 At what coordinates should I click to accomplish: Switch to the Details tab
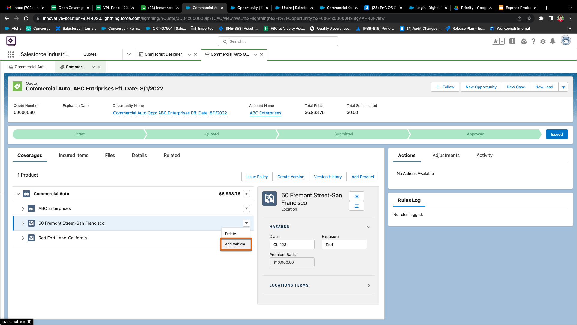pyautogui.click(x=139, y=156)
